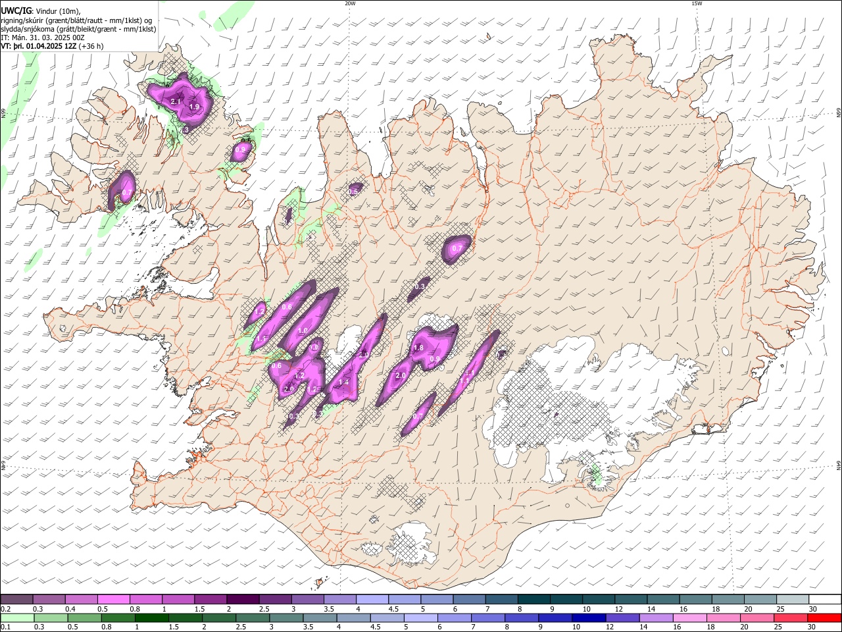Image resolution: width=842 pixels, height=632 pixels.
Task: Click the bright pink swatch between 0.5 and 0.8
Action: coord(113,600)
